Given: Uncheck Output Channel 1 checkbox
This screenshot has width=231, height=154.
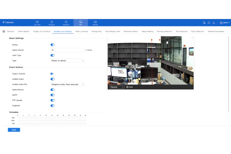Looking at the screenshot, I should [51, 74].
